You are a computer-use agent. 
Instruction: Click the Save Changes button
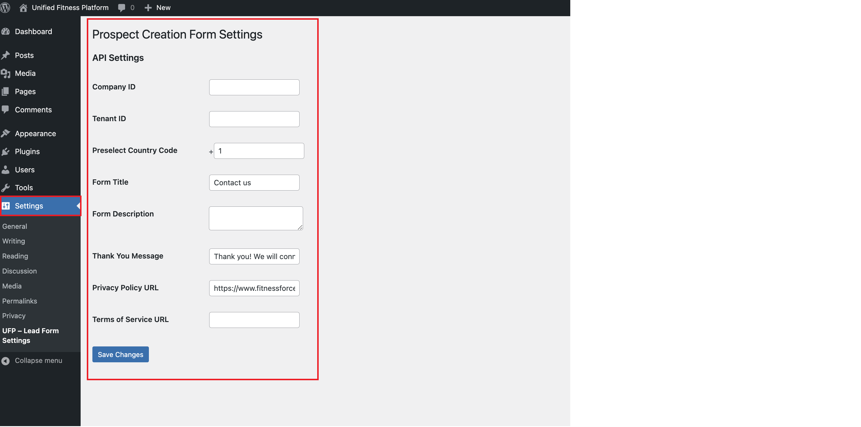click(120, 354)
